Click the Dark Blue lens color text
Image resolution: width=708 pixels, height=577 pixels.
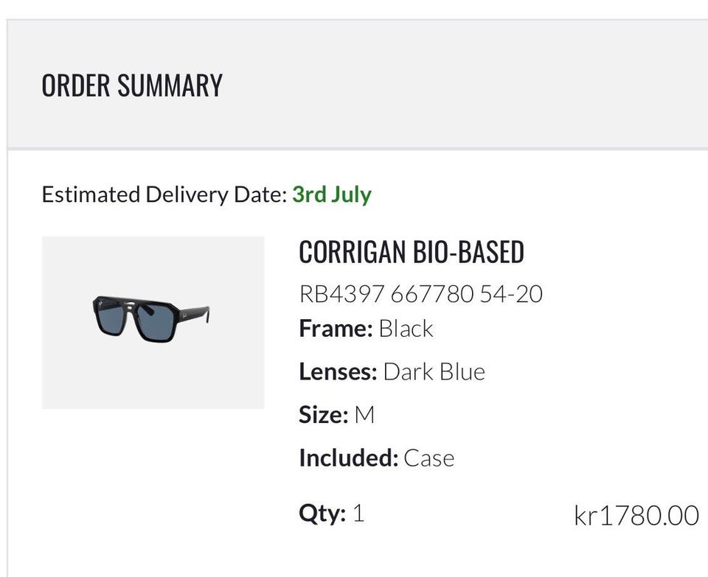pos(434,371)
